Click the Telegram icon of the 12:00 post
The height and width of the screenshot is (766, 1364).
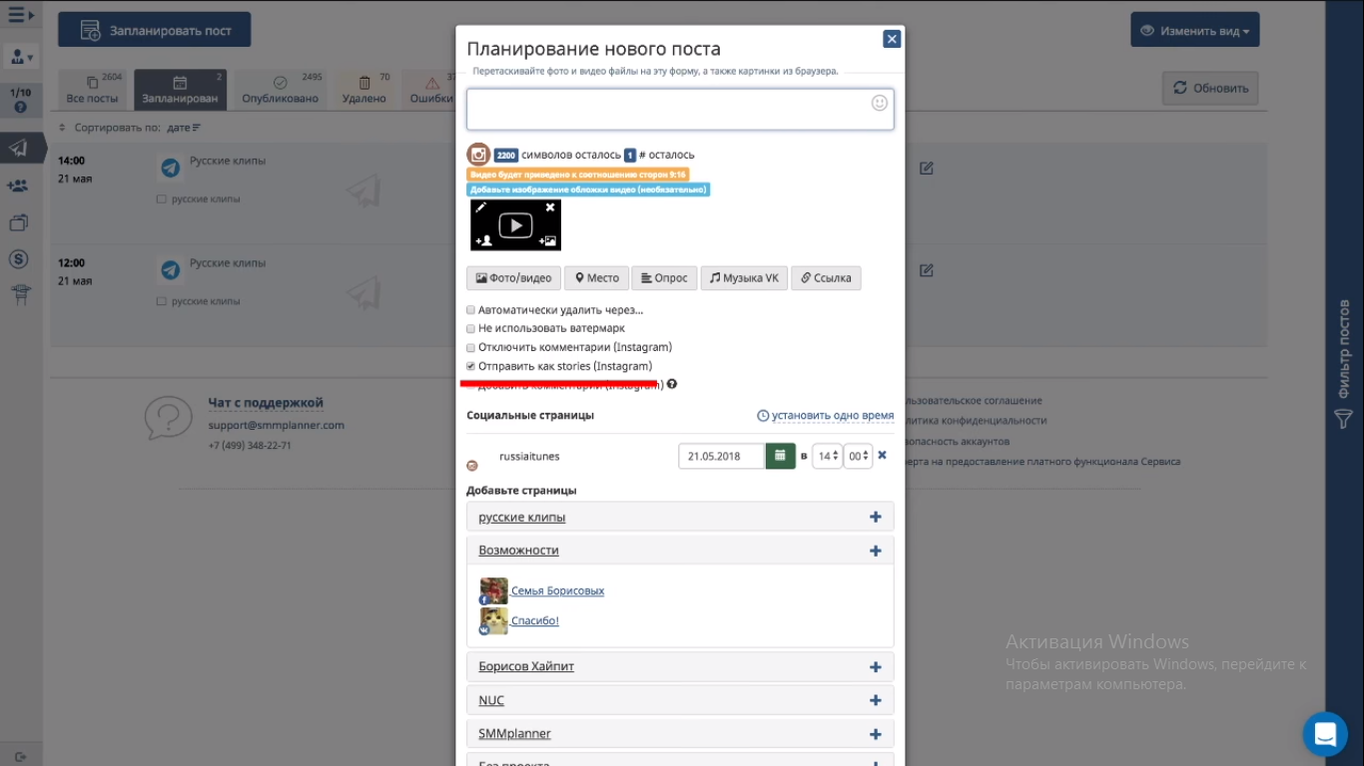coord(171,269)
